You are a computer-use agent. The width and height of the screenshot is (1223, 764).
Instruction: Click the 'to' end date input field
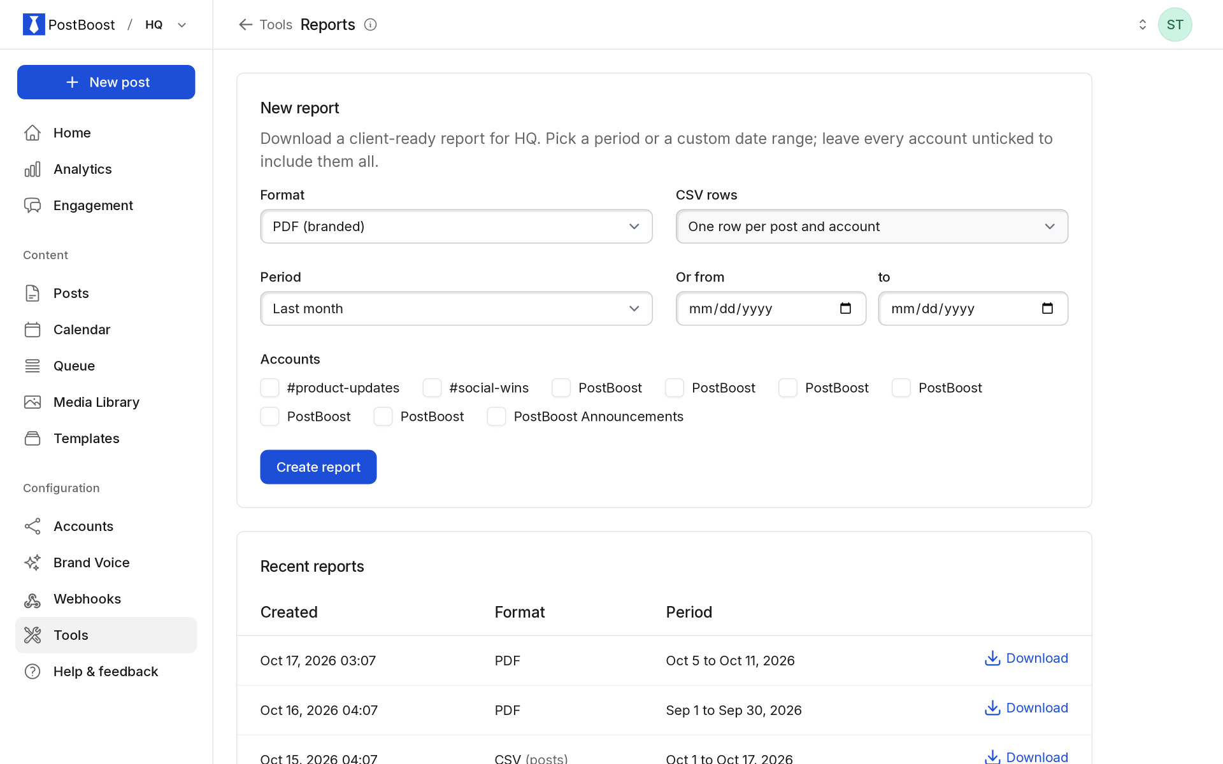coord(973,308)
